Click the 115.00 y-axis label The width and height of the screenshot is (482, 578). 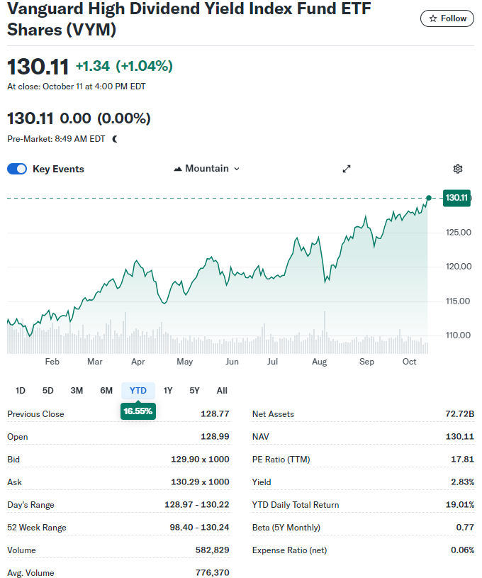click(458, 301)
